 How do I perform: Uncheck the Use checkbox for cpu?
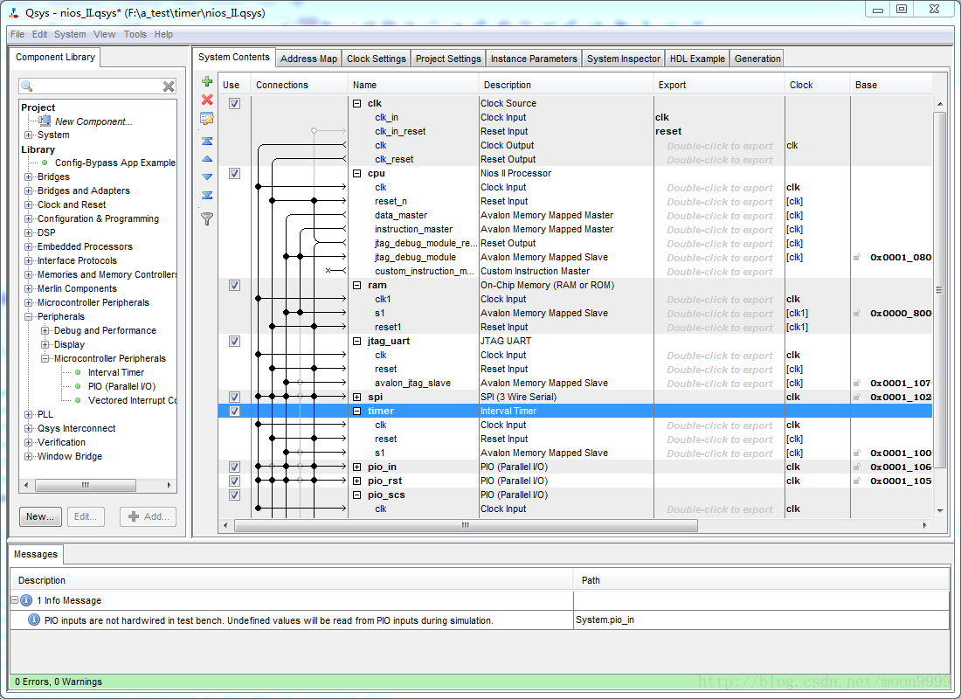point(234,174)
